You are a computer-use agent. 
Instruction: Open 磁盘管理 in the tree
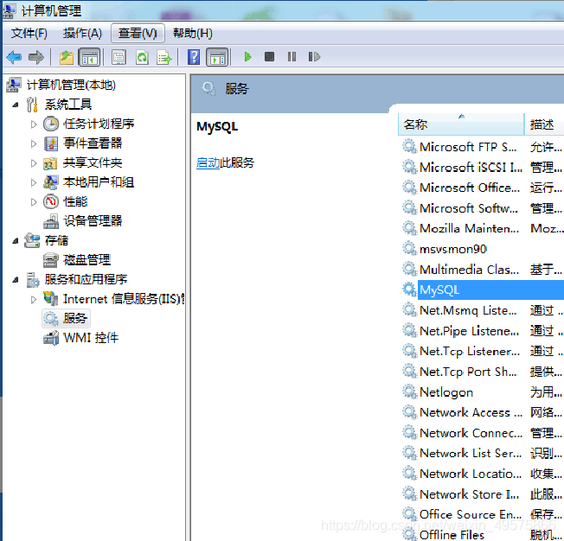[x=87, y=260]
